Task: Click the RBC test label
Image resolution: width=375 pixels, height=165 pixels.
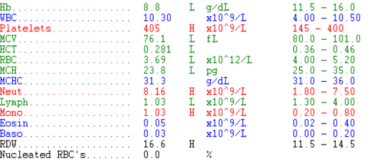Action: click(x=8, y=60)
